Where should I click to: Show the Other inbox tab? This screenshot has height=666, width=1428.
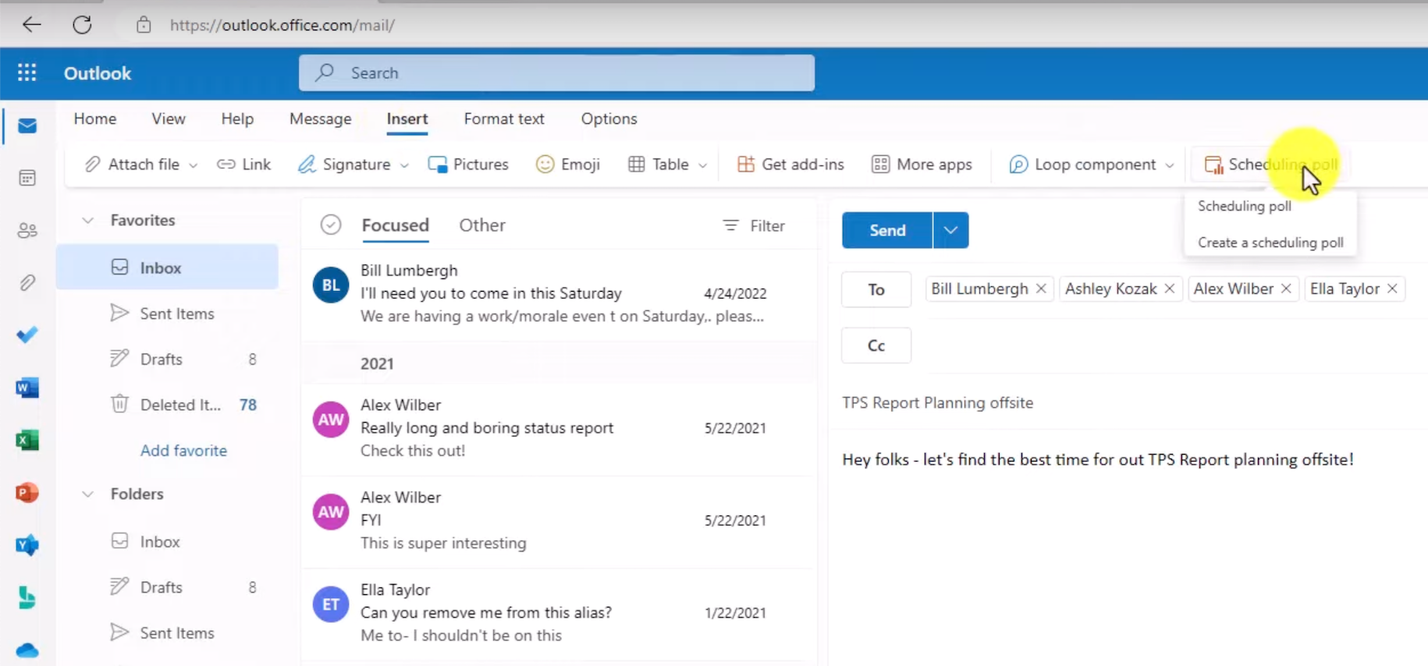(482, 225)
